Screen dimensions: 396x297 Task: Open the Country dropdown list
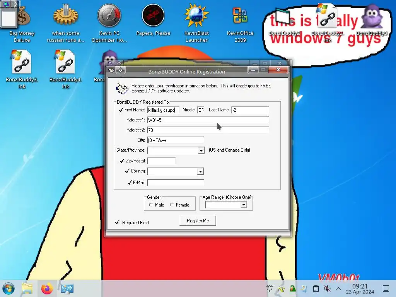(x=200, y=171)
